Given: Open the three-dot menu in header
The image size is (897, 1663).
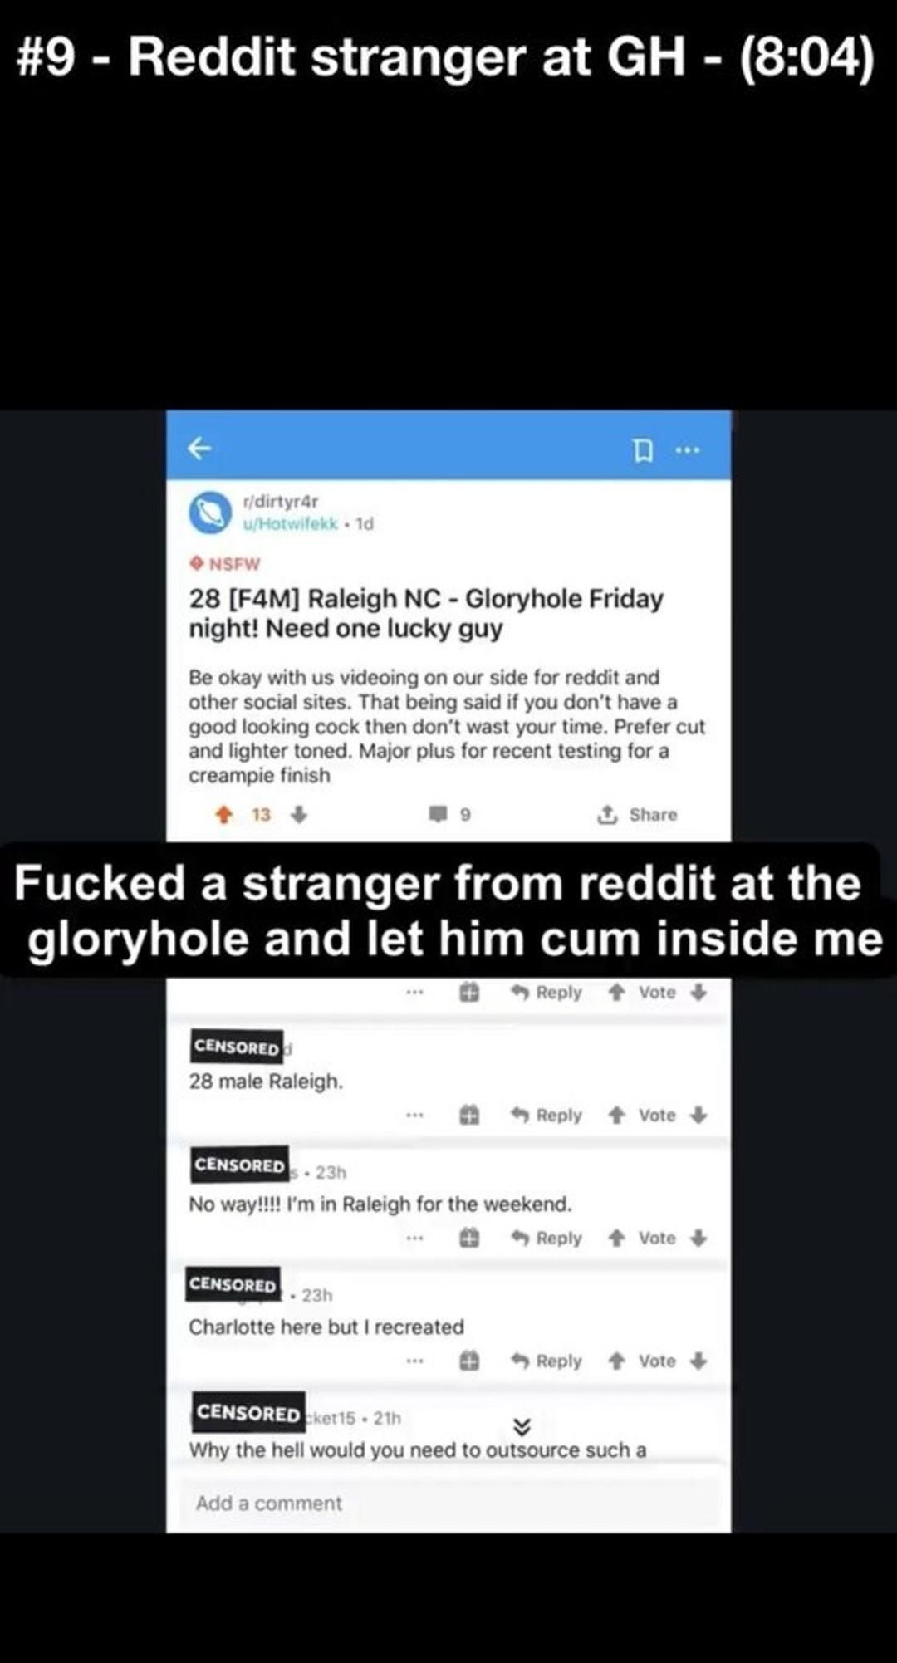Looking at the screenshot, I should coord(688,450).
